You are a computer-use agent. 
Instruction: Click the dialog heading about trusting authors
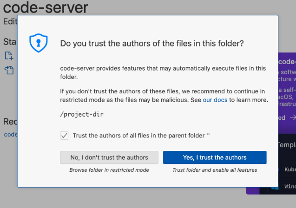click(x=152, y=44)
